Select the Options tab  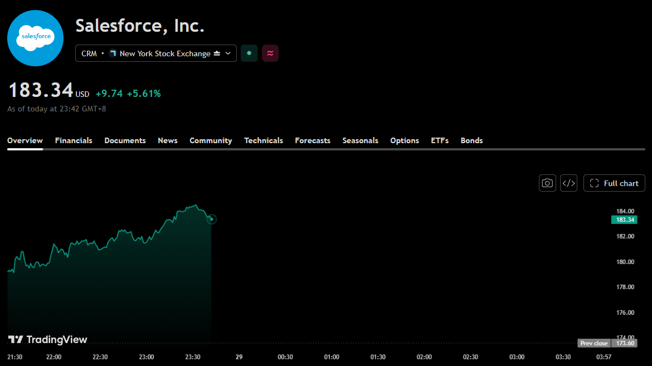tap(405, 140)
